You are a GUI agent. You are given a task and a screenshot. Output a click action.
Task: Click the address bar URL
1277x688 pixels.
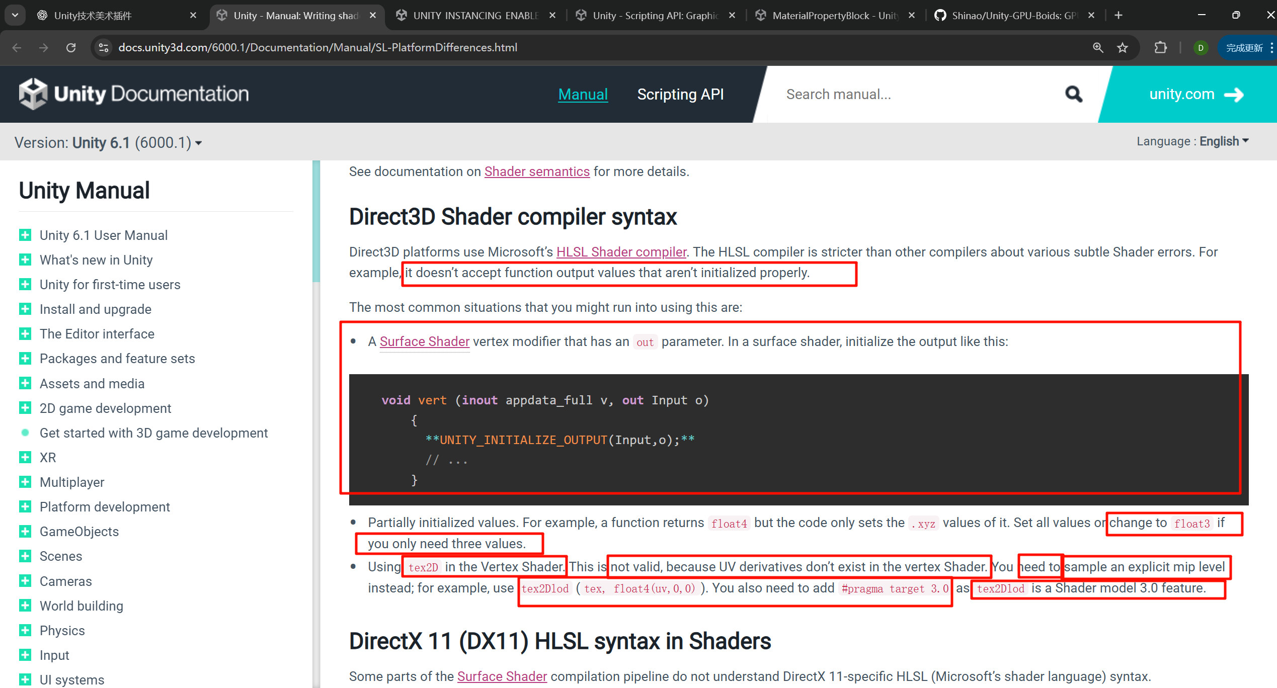(317, 47)
